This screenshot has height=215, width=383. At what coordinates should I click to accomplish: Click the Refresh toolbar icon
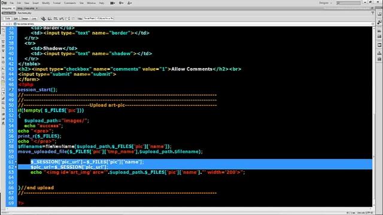73,19
